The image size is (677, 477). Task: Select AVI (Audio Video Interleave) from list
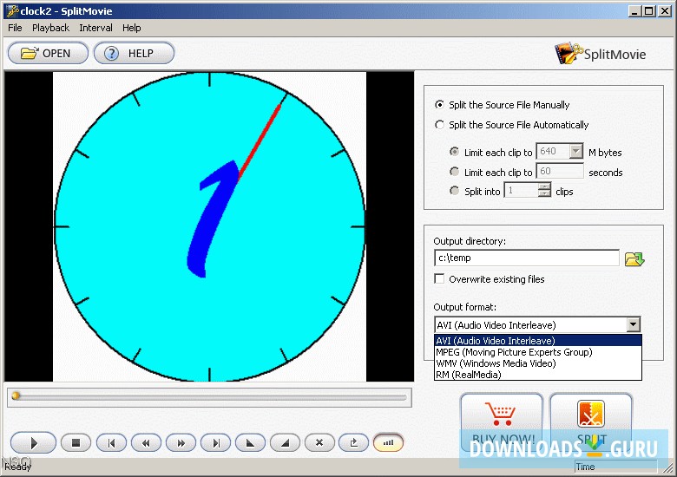tap(538, 341)
